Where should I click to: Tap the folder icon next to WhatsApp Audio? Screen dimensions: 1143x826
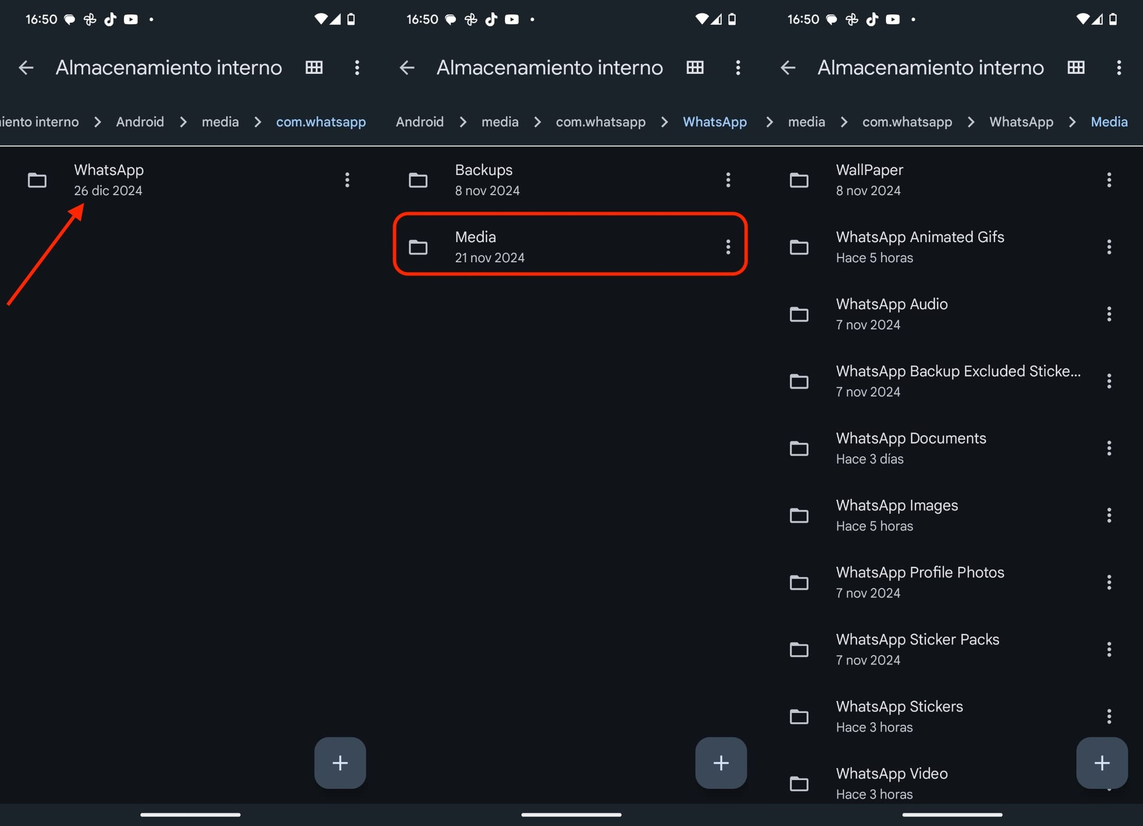[799, 314]
